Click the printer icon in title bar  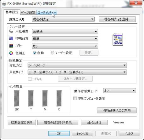(x=4, y=4)
